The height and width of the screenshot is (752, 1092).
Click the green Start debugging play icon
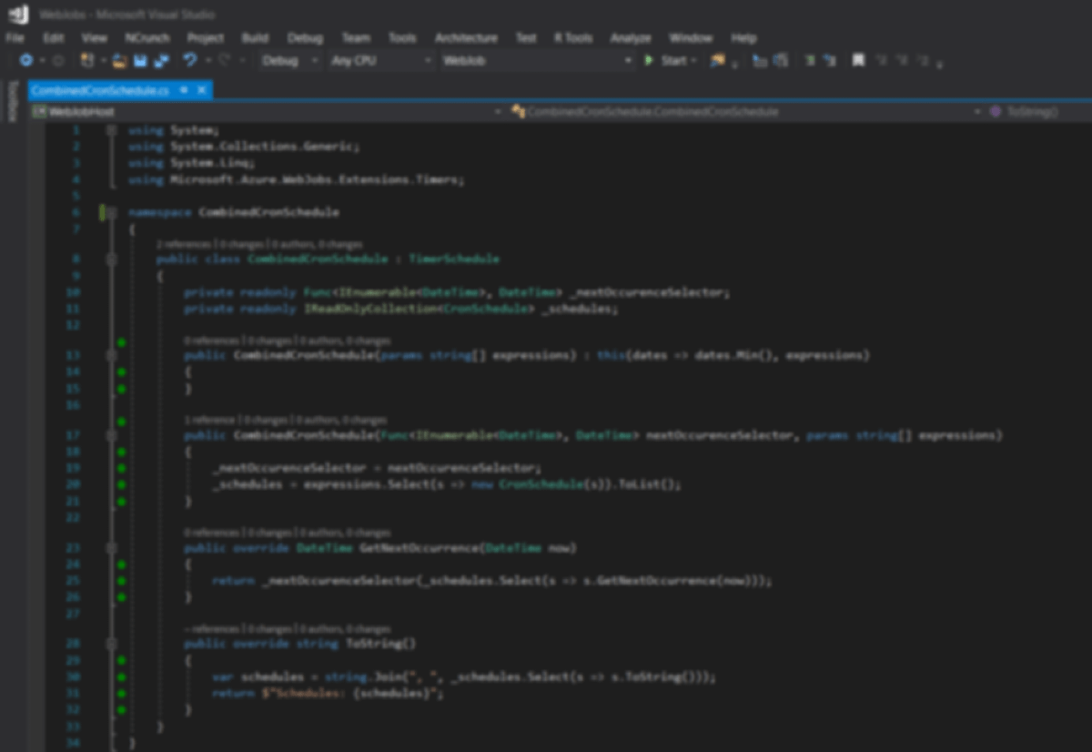tap(649, 61)
